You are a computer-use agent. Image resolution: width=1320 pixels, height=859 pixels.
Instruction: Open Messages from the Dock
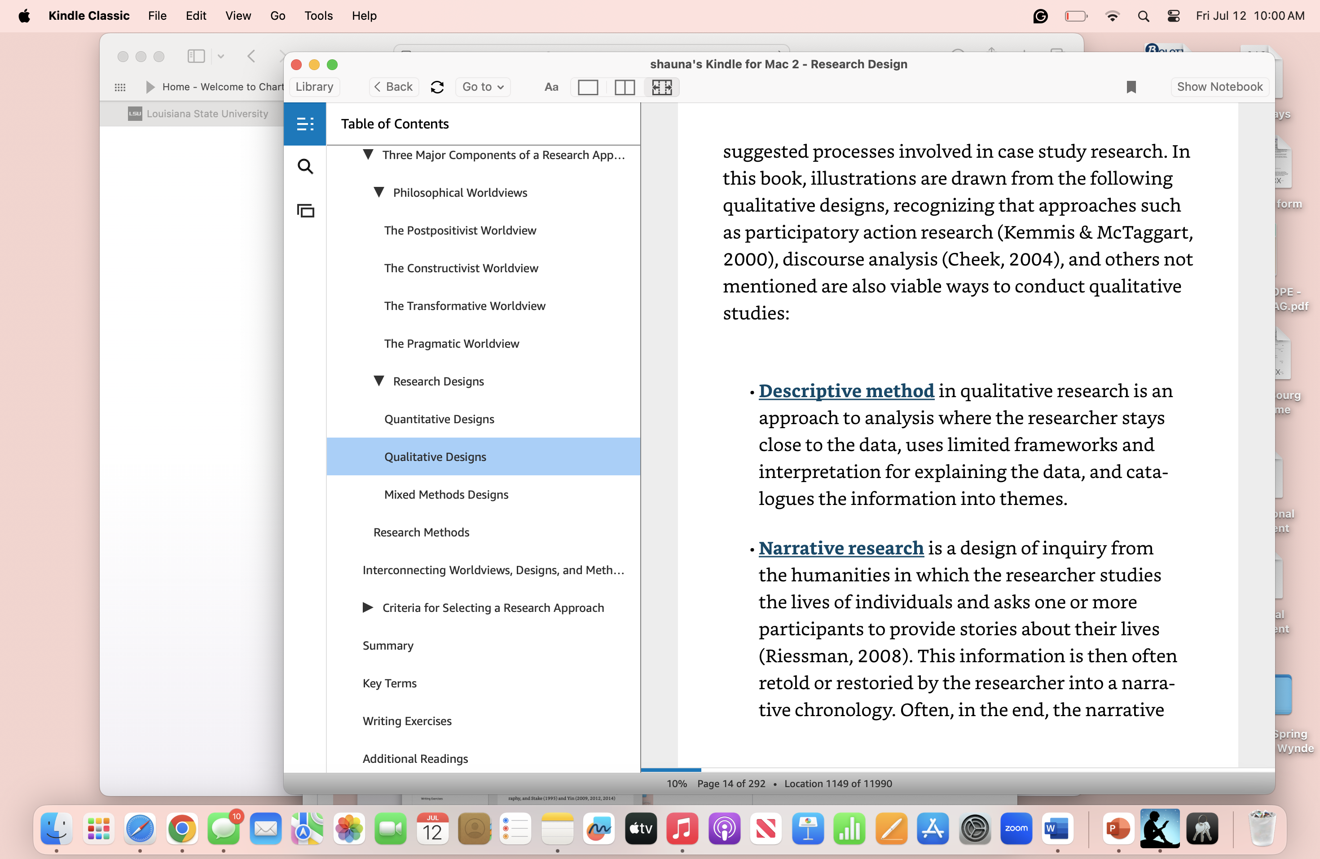click(224, 829)
